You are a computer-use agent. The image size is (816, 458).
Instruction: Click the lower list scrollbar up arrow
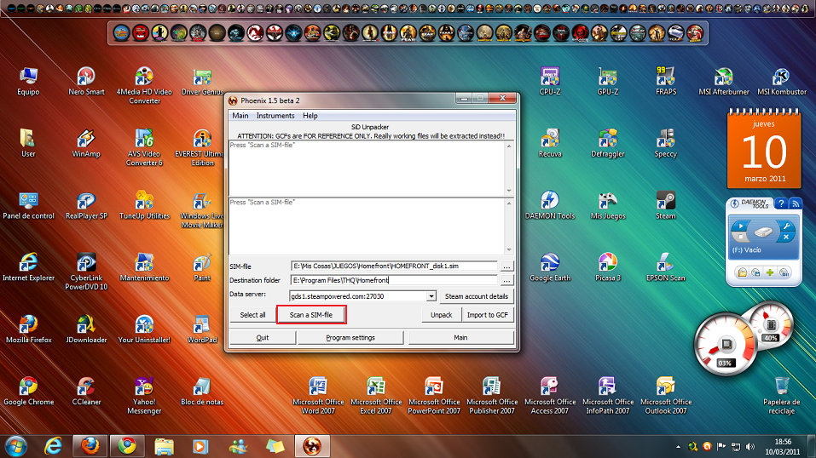tap(509, 203)
